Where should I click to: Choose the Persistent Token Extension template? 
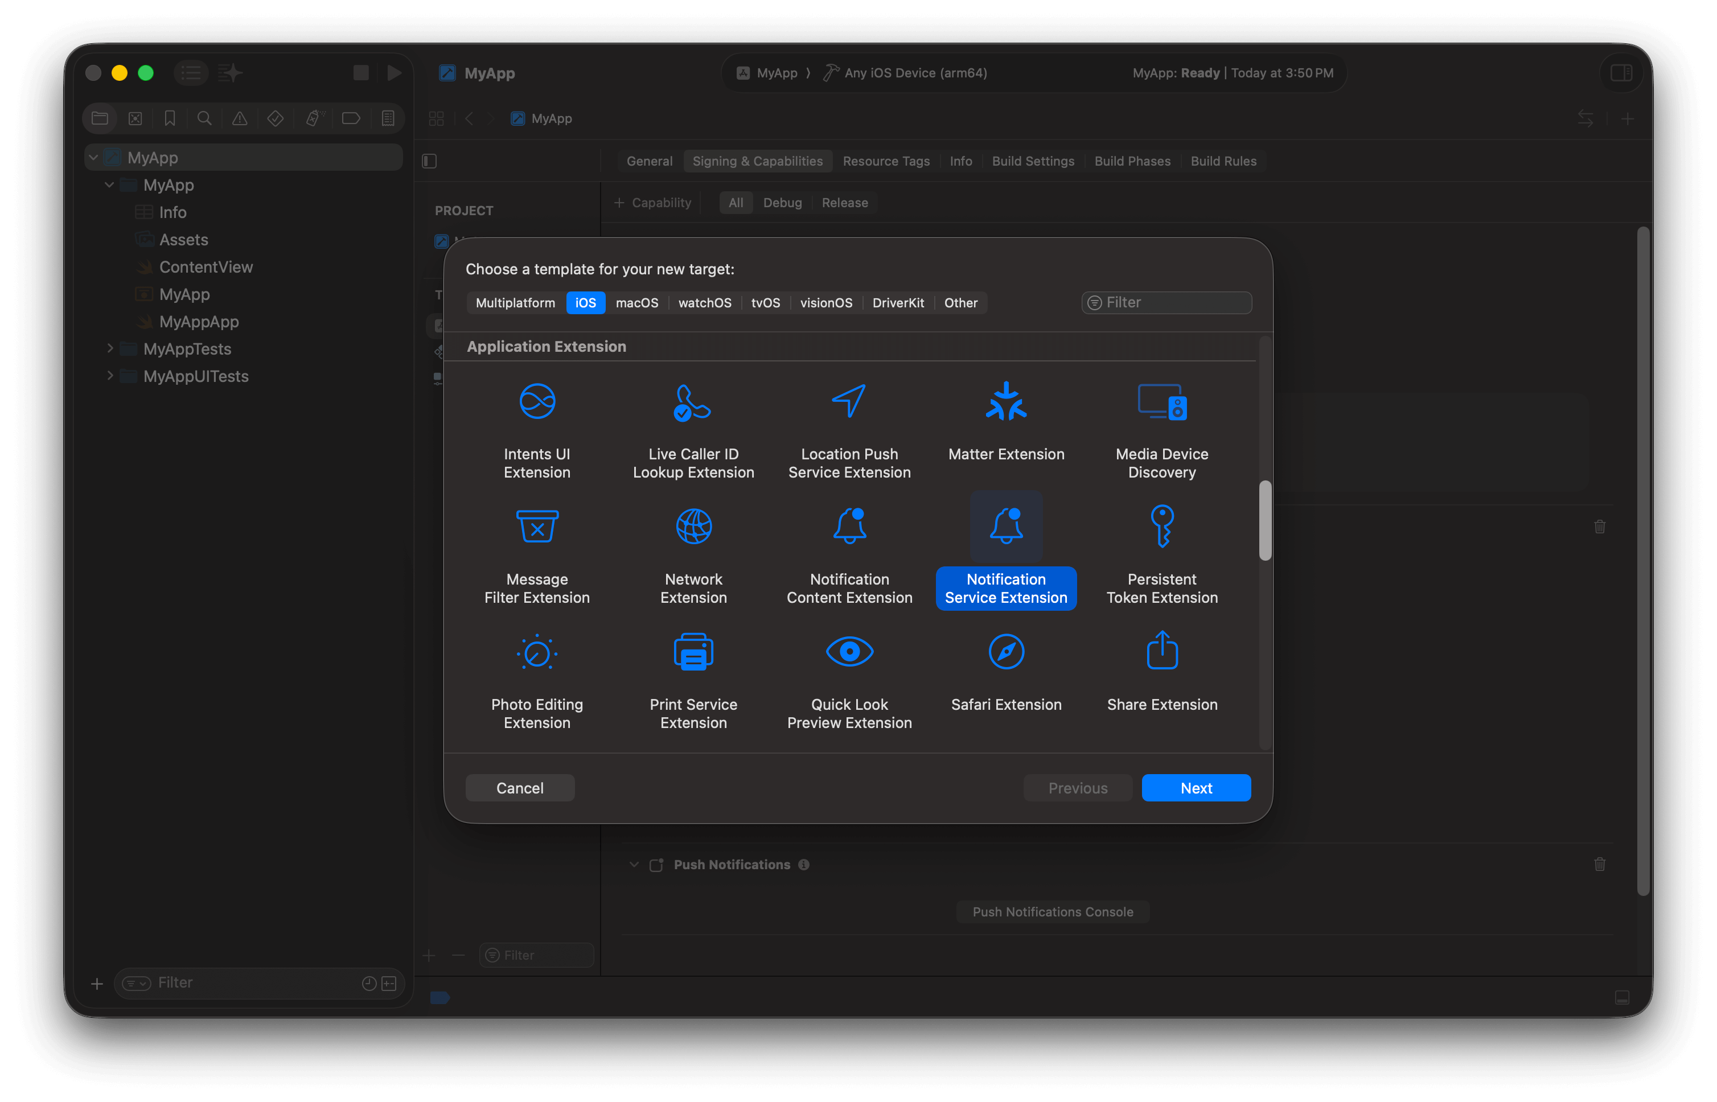point(1161,556)
